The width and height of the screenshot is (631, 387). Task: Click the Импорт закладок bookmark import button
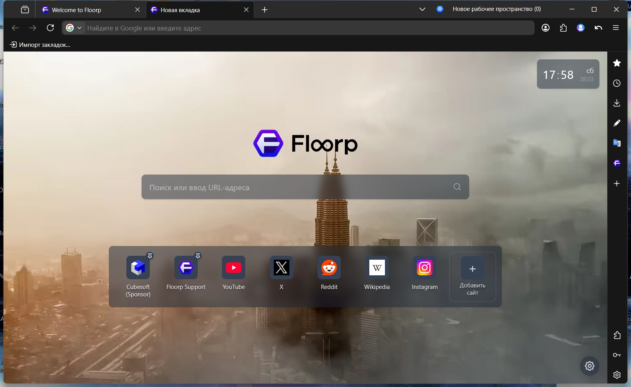(40, 45)
